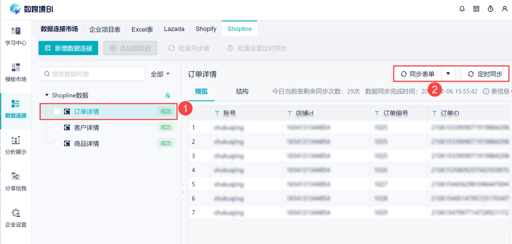
Task: Check the 客户详情 table checkbox
Action: click(x=57, y=128)
